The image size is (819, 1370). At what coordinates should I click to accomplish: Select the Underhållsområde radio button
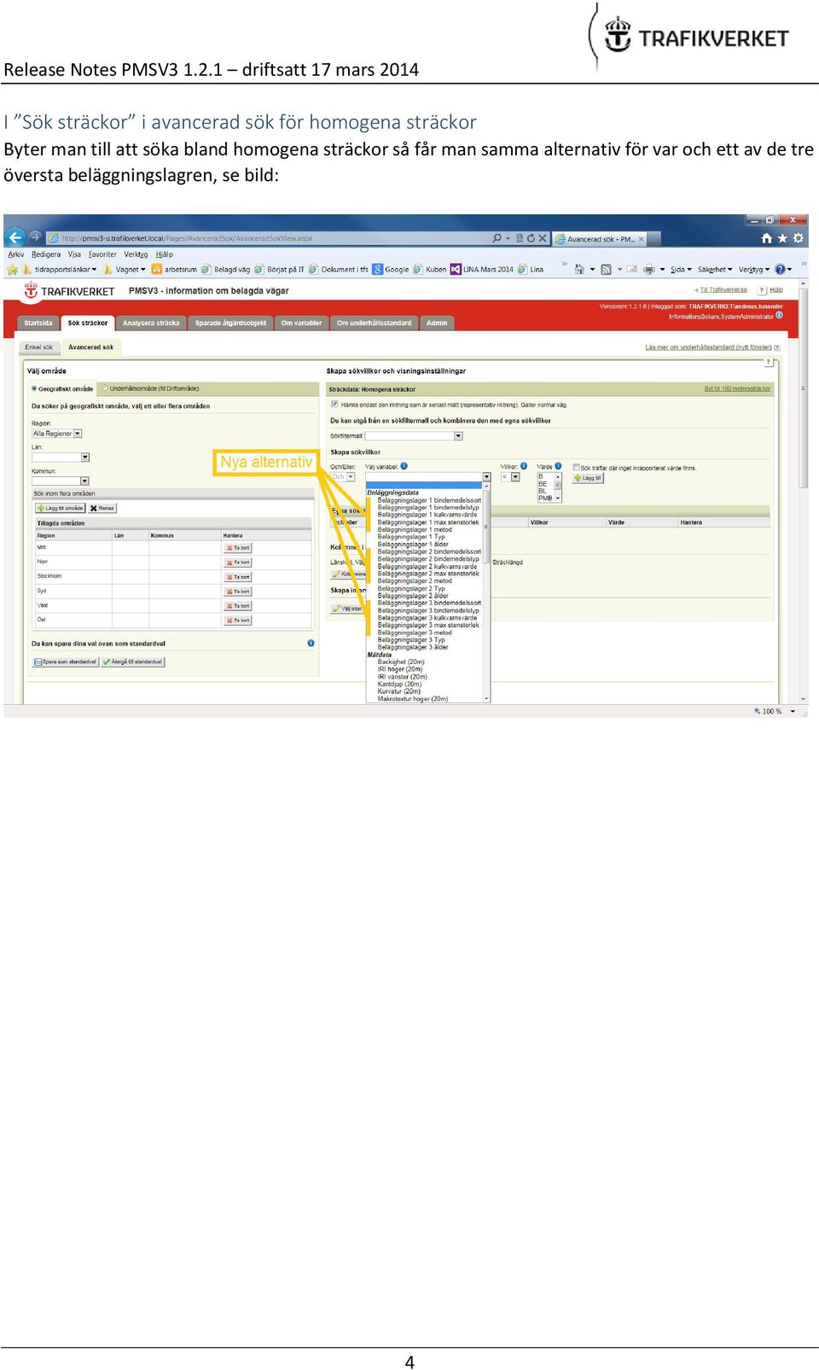pyautogui.click(x=105, y=388)
